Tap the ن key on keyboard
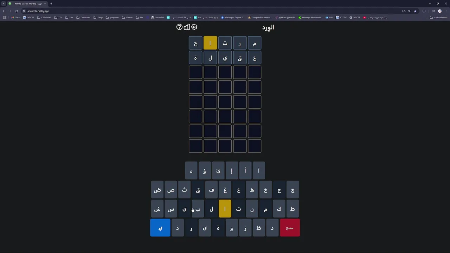Viewport: 450px width, 253px height. pos(252,209)
